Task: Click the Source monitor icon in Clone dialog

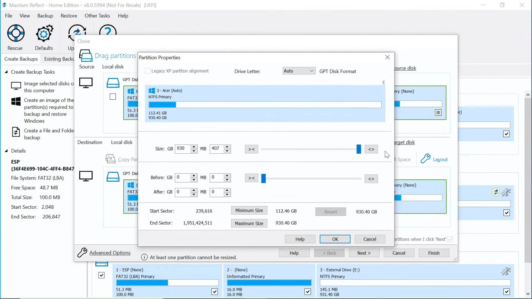Action: point(86,83)
